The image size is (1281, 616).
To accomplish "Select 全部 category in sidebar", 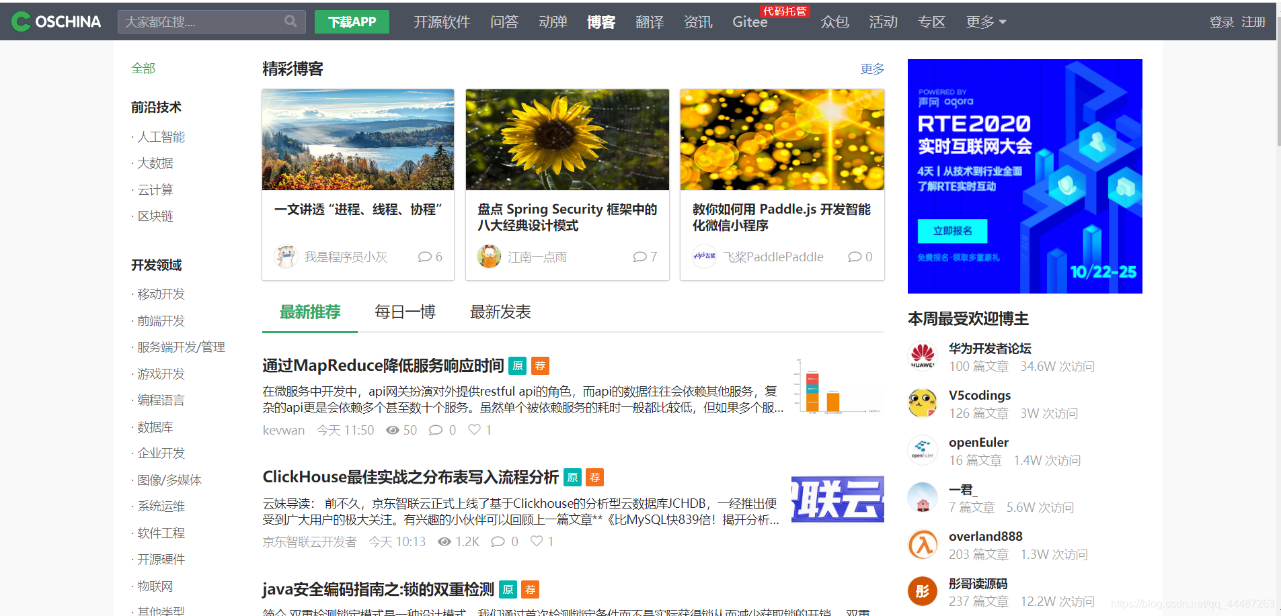I will click(x=143, y=69).
